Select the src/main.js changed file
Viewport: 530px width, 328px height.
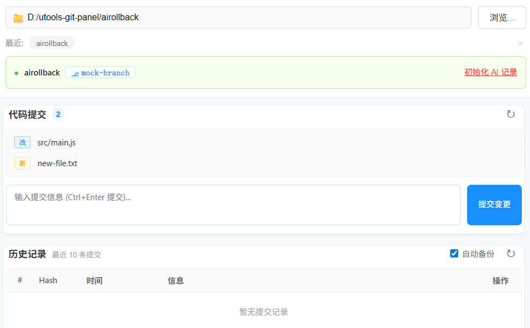[56, 143]
